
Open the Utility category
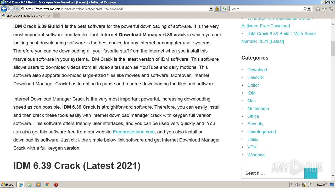(x=253, y=139)
